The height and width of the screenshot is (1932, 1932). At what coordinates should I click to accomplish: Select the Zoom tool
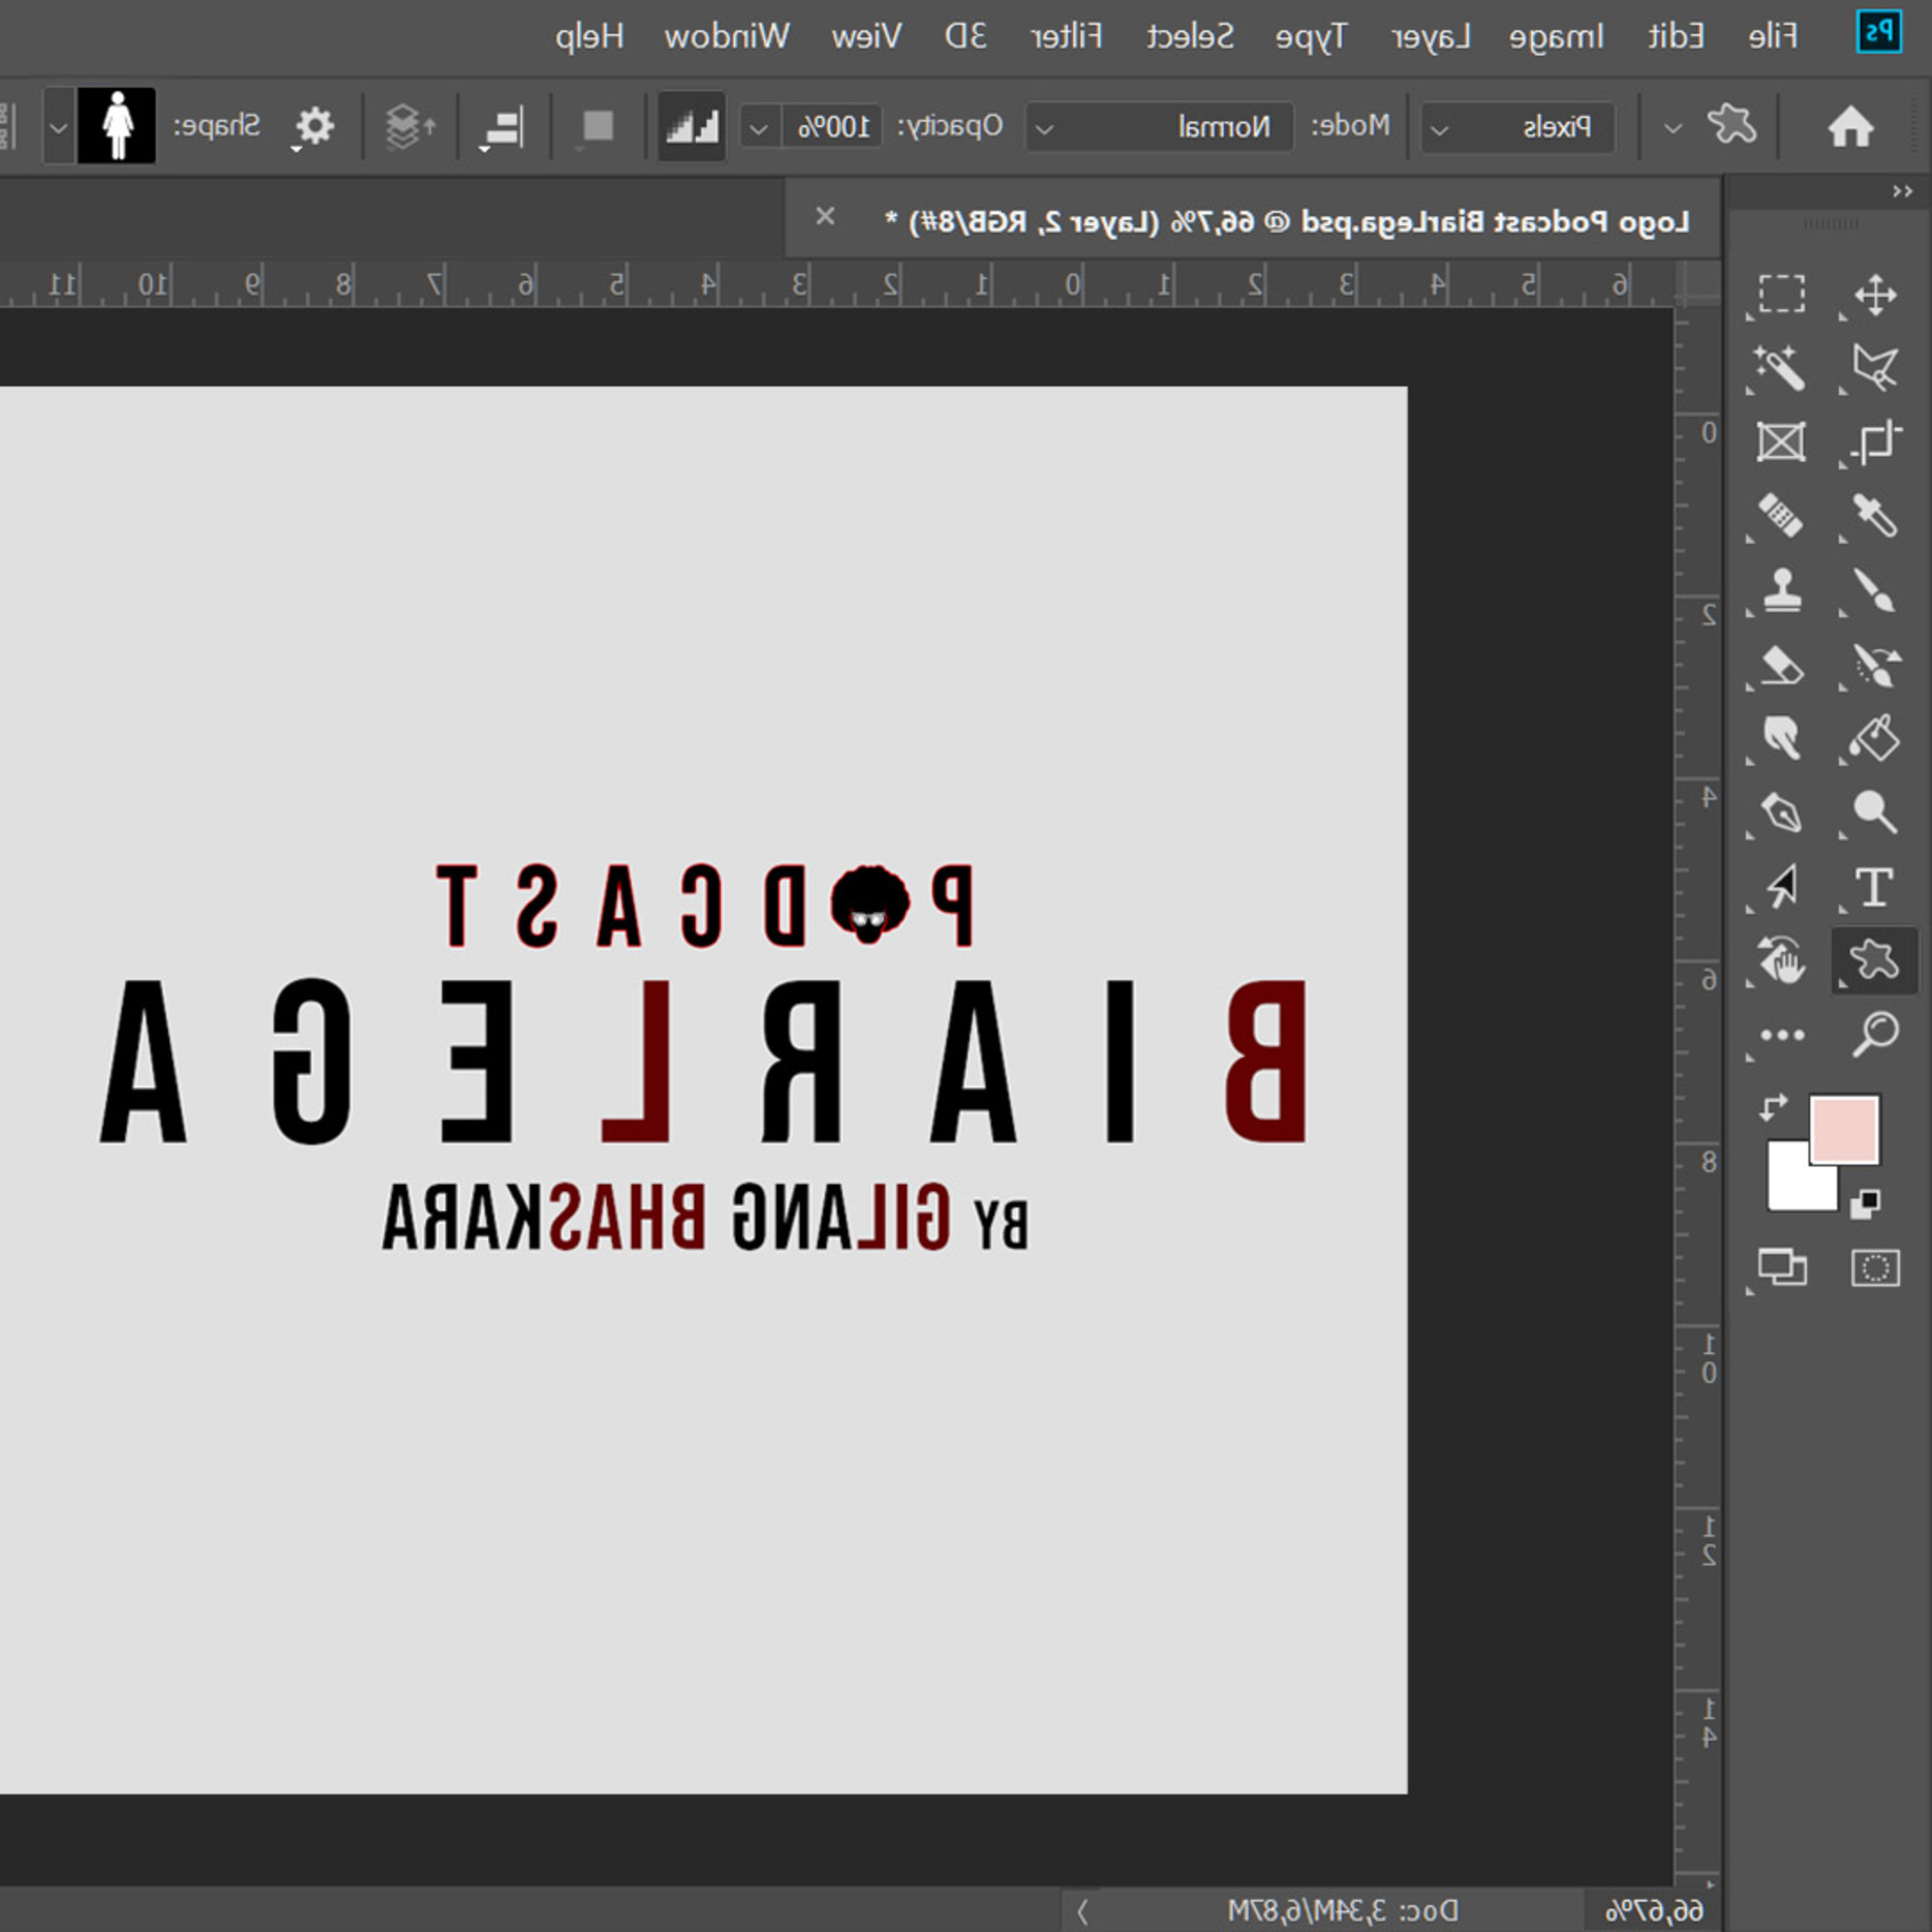click(x=1875, y=1035)
